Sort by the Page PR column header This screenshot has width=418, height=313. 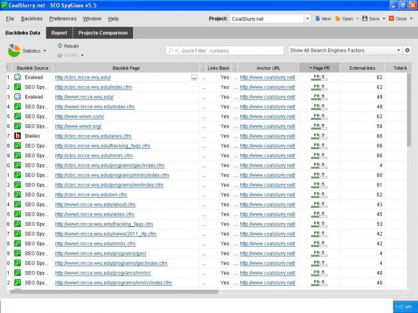point(319,68)
